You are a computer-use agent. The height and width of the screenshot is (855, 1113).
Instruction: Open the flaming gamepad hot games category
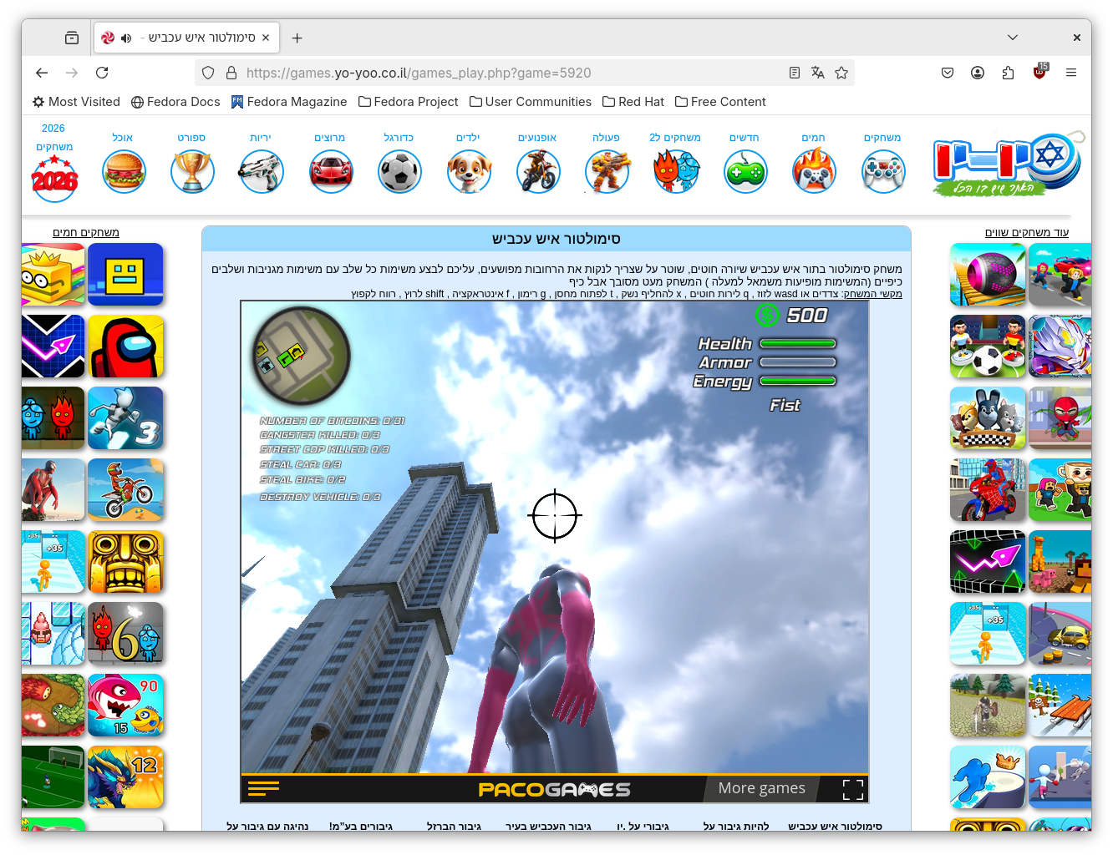click(814, 170)
